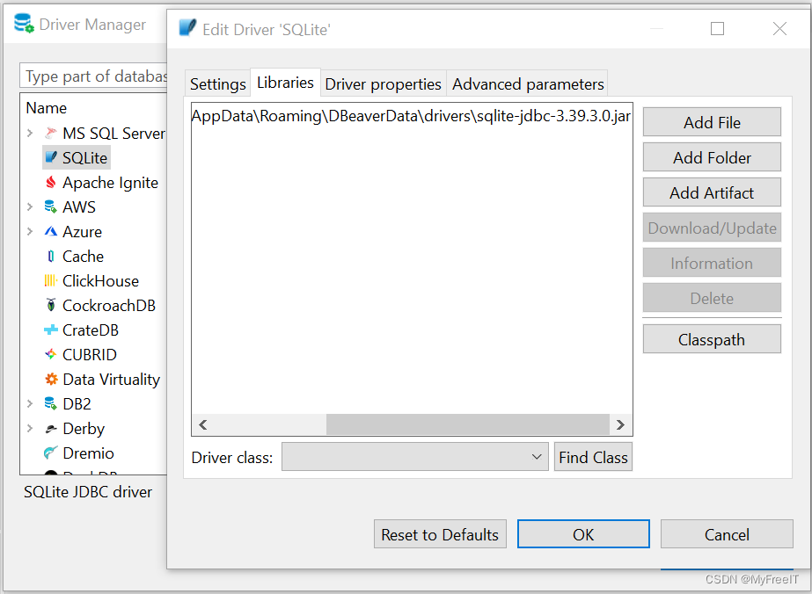Dismiss dialog with Cancel button
This screenshot has width=812, height=594.
pyautogui.click(x=727, y=534)
